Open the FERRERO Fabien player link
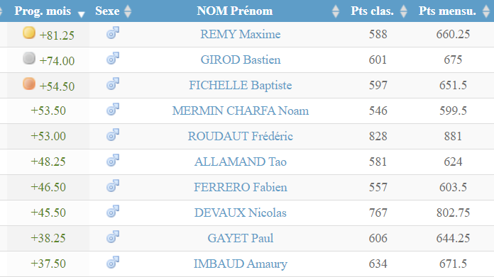Viewport: 494px width, 277px height. (241, 187)
